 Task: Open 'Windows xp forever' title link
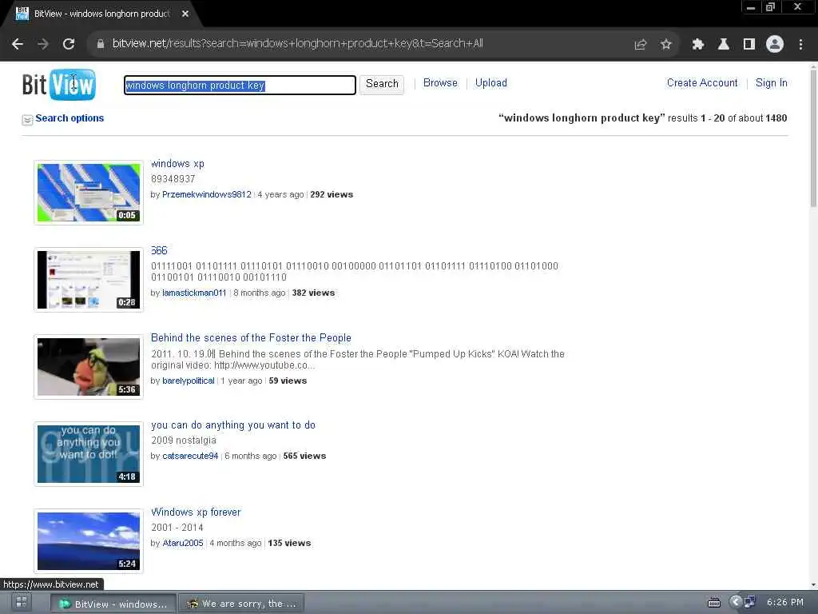[196, 512]
